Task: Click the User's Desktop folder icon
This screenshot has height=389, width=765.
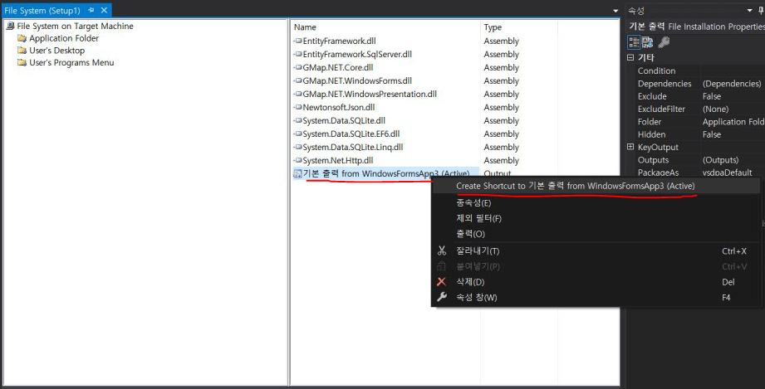Action: [x=22, y=51]
